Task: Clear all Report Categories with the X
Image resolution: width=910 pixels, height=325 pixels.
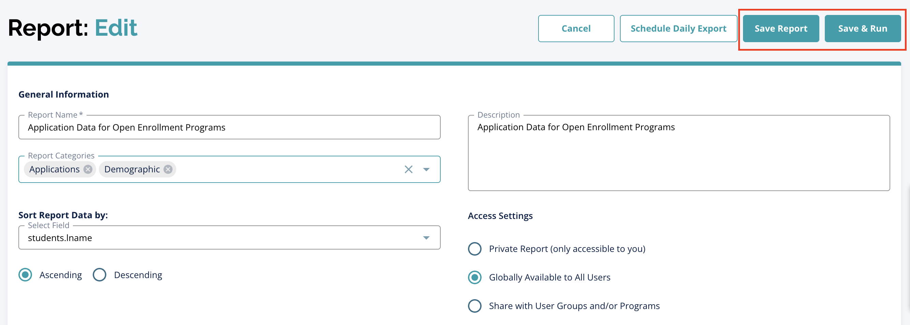Action: pos(408,170)
